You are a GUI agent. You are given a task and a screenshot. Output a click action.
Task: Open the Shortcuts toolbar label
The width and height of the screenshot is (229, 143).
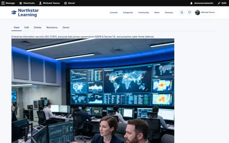tap(29, 3)
